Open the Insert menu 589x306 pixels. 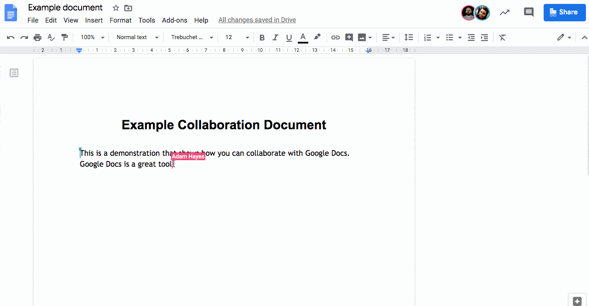pyautogui.click(x=94, y=20)
